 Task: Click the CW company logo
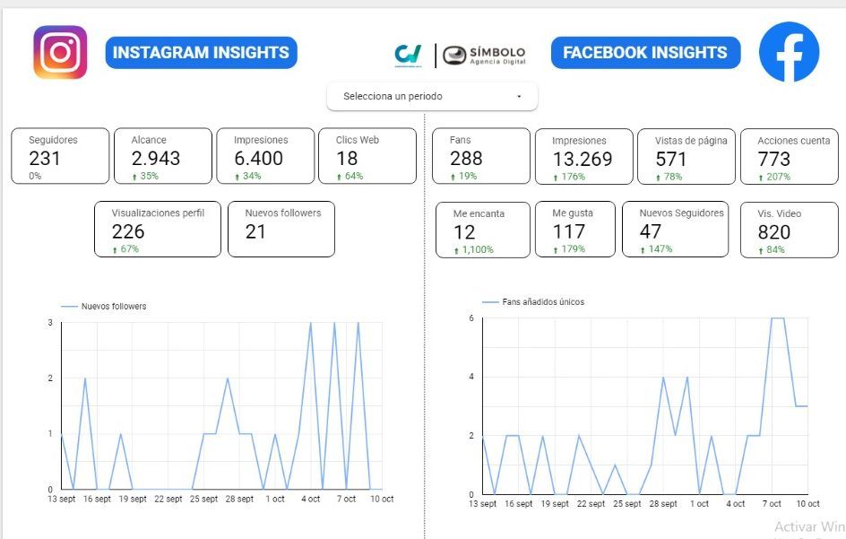[x=408, y=55]
